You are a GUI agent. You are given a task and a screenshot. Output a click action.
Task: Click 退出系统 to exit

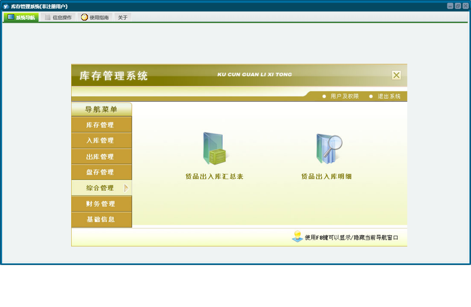[x=389, y=96]
